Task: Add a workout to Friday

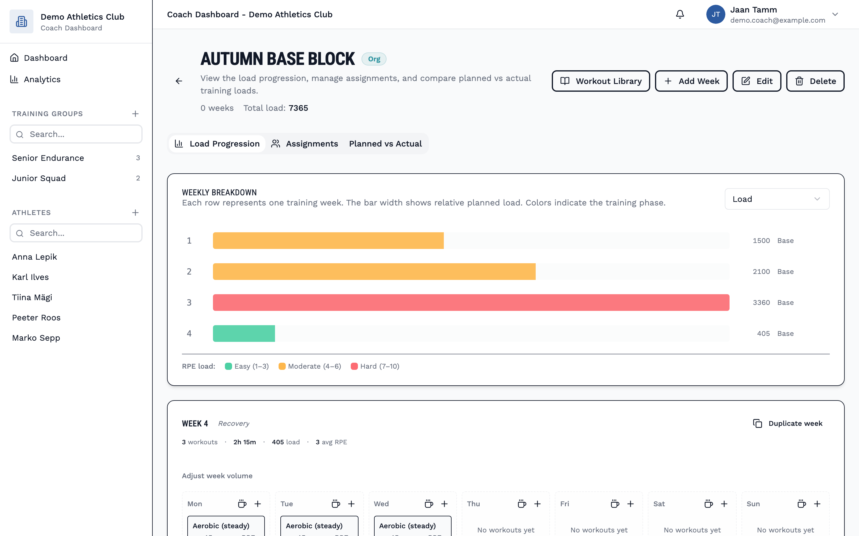Action: pyautogui.click(x=631, y=504)
